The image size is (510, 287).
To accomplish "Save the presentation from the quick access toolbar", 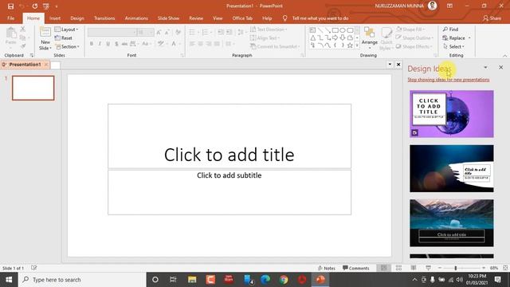I will coord(10,6).
